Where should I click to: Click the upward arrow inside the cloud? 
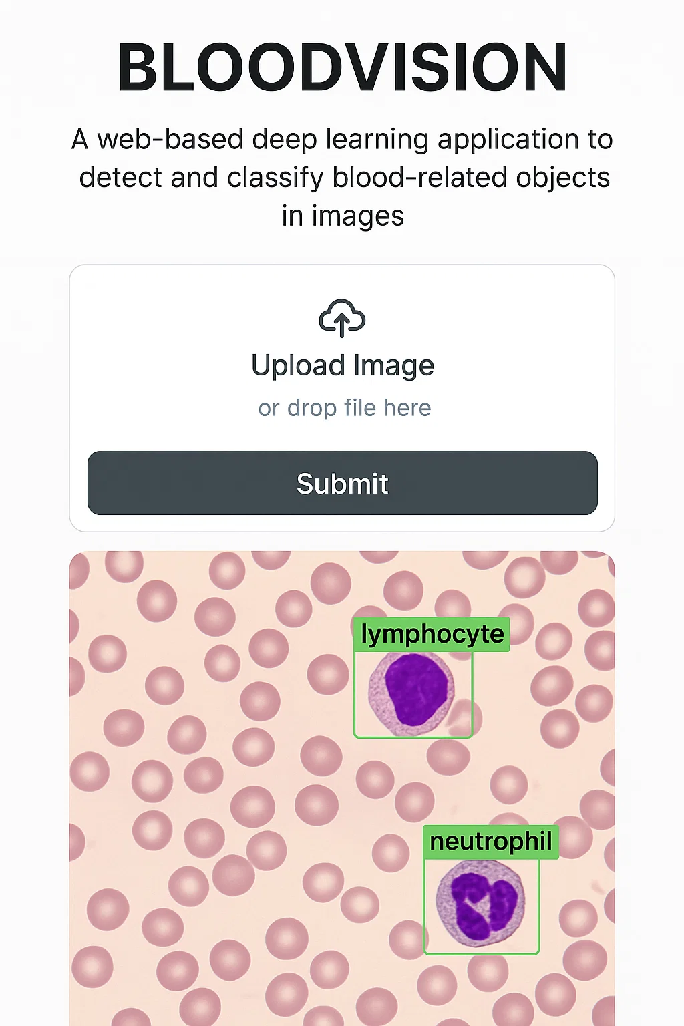[x=342, y=324]
